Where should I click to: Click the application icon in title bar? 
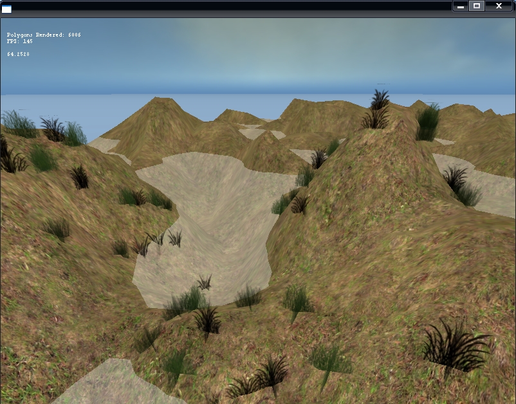coord(6,8)
